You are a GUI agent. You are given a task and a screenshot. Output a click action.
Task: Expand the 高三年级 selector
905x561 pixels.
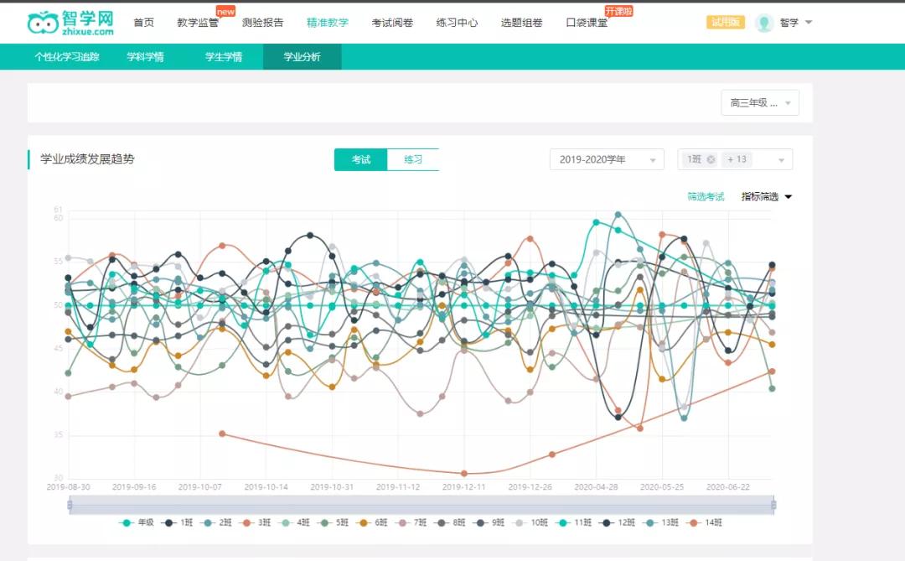(x=759, y=101)
